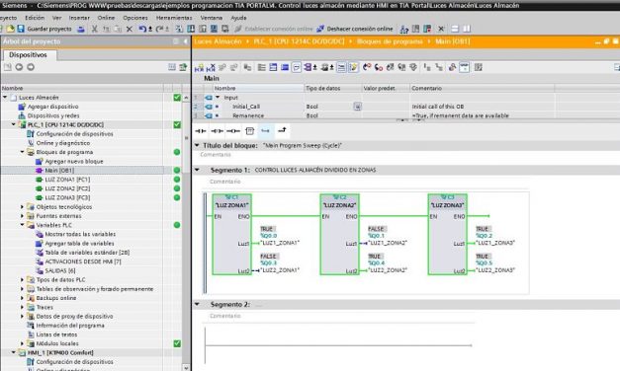Collapse the Input section in interface table
620x371 pixels.
[218, 97]
